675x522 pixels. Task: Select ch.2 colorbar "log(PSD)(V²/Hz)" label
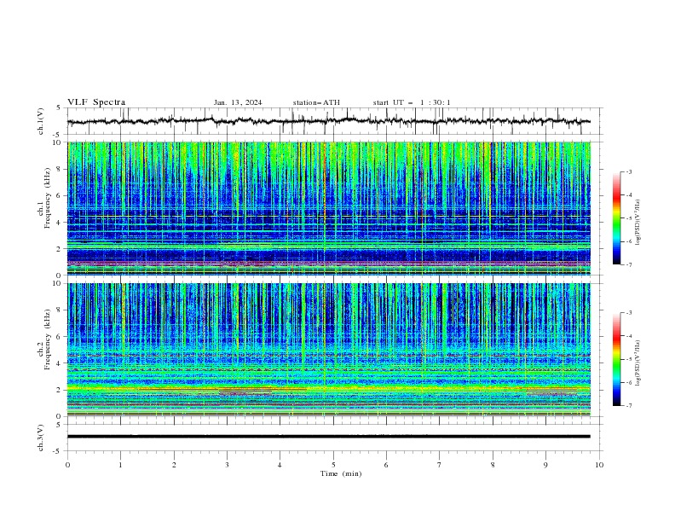637,363
